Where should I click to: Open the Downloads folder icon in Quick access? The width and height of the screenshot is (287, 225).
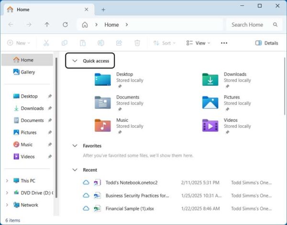[x=210, y=80]
